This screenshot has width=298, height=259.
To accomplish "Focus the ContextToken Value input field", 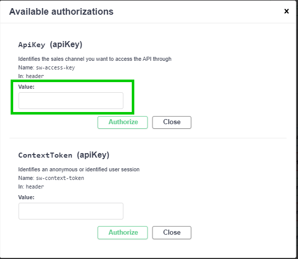I will pos(71,211).
